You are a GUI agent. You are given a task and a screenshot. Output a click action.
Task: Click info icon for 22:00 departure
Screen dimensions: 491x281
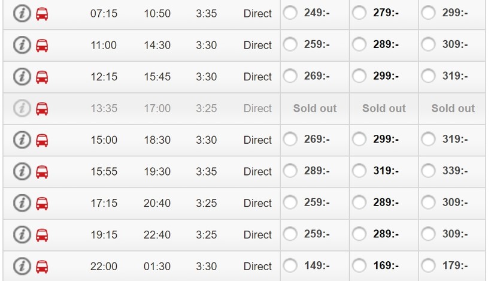point(22,266)
